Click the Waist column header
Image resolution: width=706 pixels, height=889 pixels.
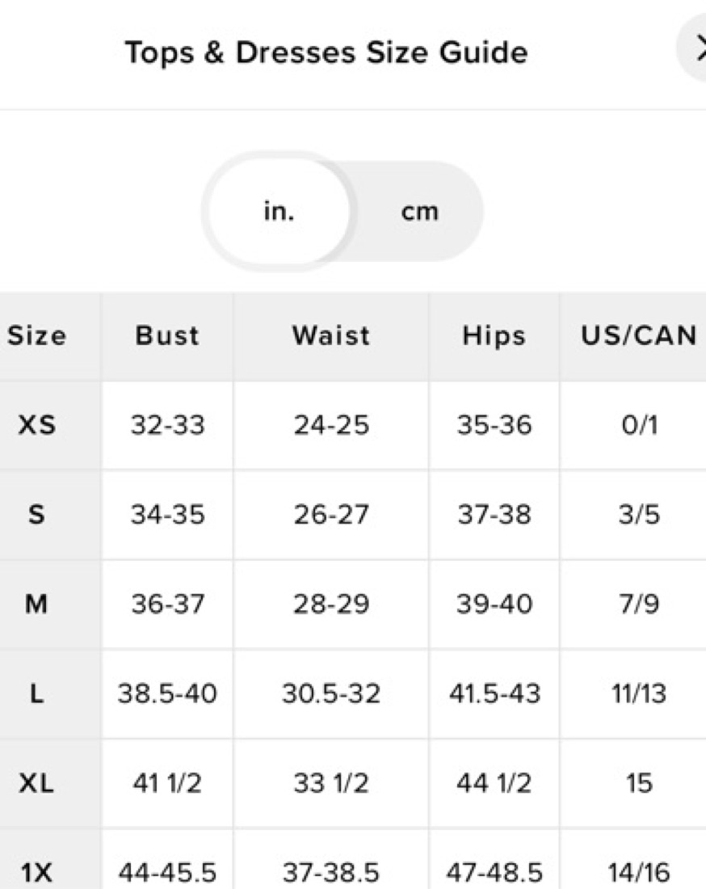(331, 335)
